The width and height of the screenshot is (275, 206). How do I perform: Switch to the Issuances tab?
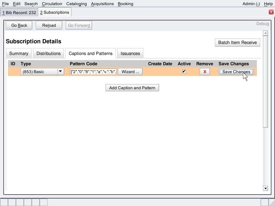[130, 54]
